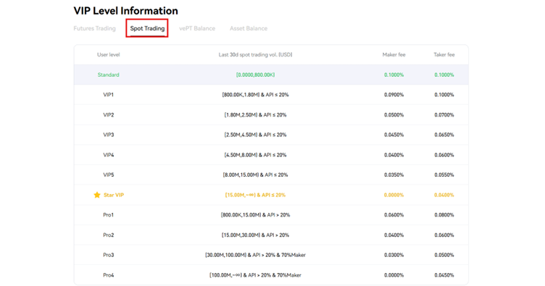Image resolution: width=545 pixels, height=286 pixels.
Task: Select the VIP5 level label
Action: point(109,175)
